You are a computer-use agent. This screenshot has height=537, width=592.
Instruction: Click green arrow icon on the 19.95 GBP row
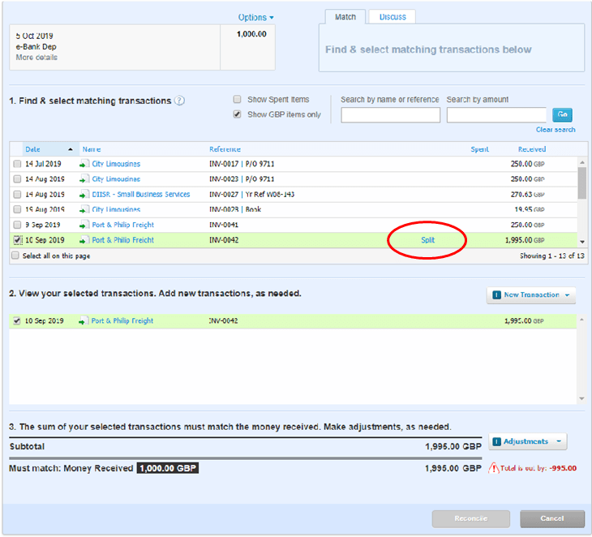tap(84, 209)
